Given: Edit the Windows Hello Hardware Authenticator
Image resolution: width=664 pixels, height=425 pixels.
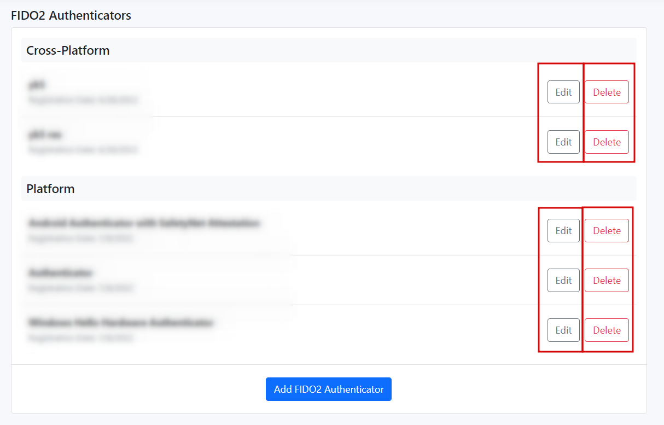Looking at the screenshot, I should coord(563,330).
